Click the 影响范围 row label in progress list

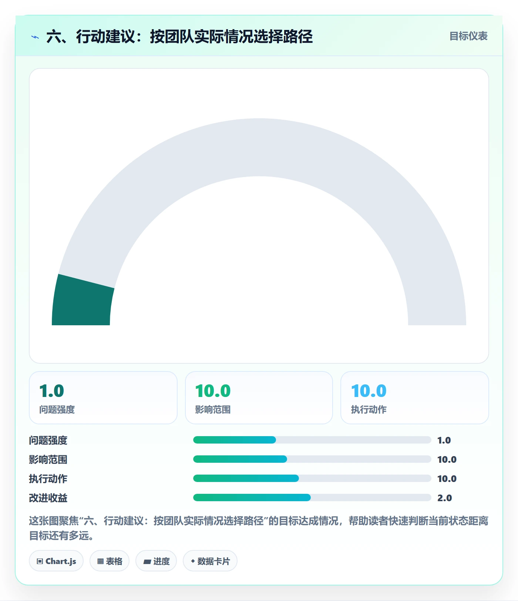pos(48,459)
